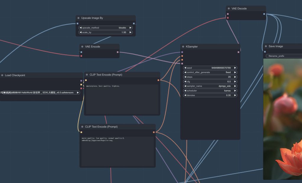The image size is (302, 183).
Task: Click the VAE Decode image output socket
Action: pos(264,14)
